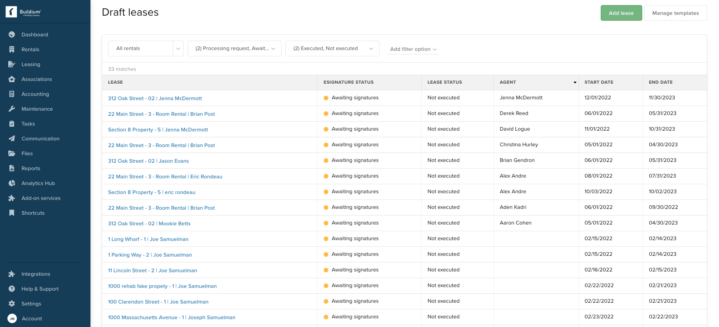719x327 pixels.
Task: Click the Add-on services puzzle icon
Action: pyautogui.click(x=12, y=198)
